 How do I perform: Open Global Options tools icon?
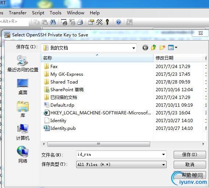99,22
